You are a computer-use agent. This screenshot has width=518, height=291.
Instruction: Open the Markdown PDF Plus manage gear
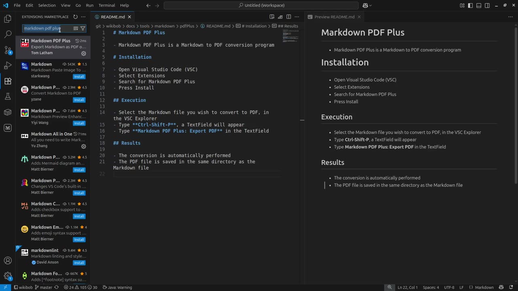click(83, 53)
